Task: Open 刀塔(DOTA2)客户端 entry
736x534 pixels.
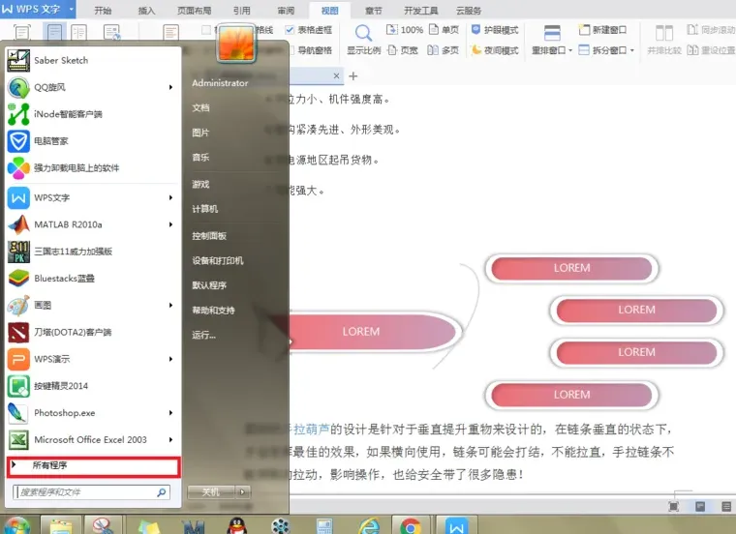Action: pos(93,333)
